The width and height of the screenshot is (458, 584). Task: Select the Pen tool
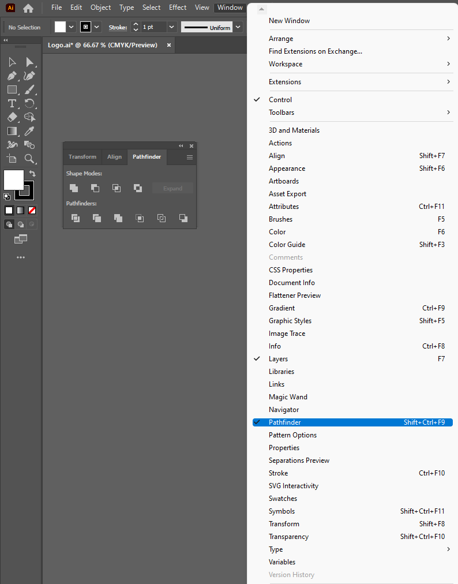pyautogui.click(x=12, y=76)
